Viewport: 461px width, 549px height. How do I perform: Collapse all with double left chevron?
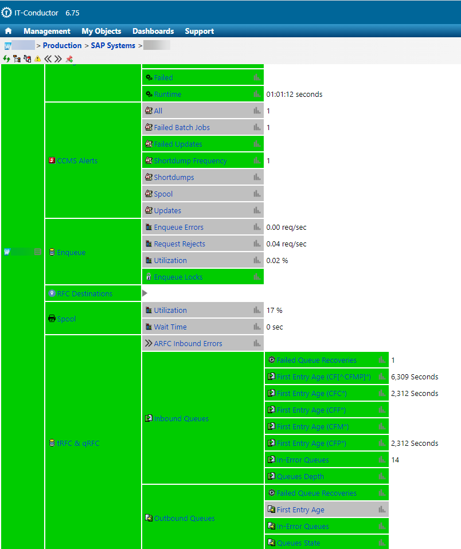(48, 59)
